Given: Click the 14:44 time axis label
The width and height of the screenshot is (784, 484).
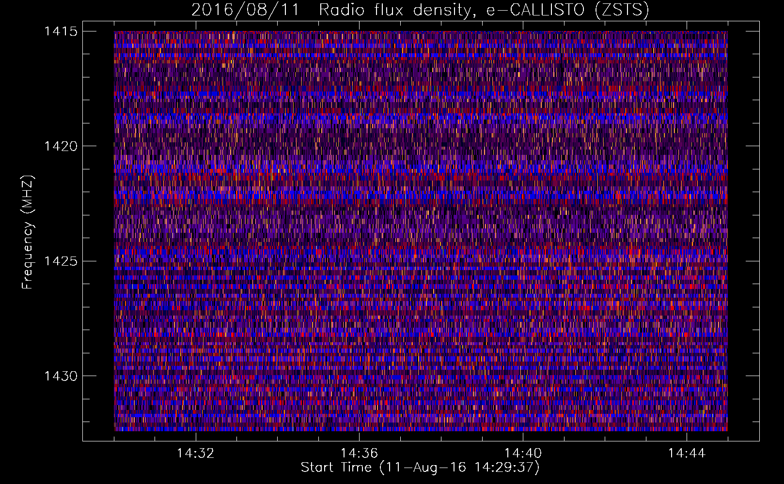Looking at the screenshot, I should coord(687,454).
